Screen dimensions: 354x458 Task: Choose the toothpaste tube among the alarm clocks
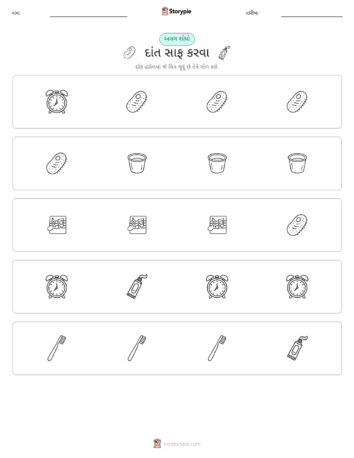(x=137, y=287)
